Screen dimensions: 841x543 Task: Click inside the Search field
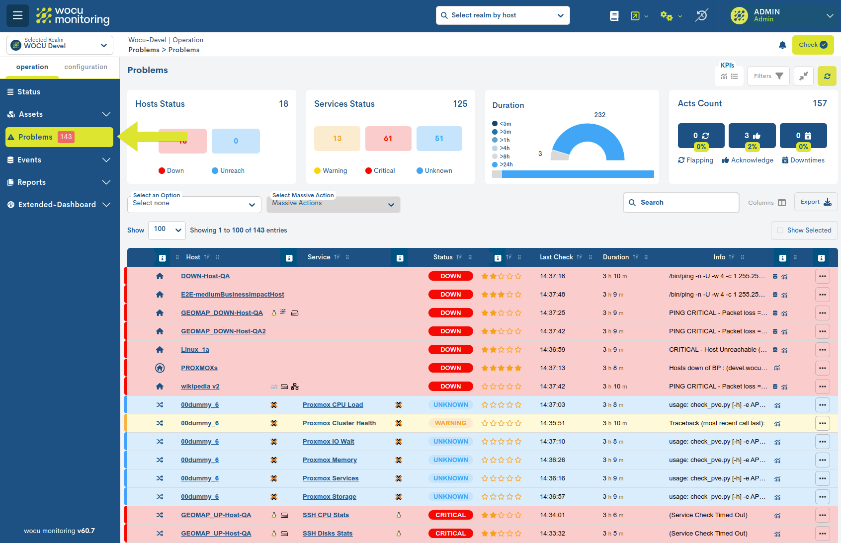click(x=686, y=203)
